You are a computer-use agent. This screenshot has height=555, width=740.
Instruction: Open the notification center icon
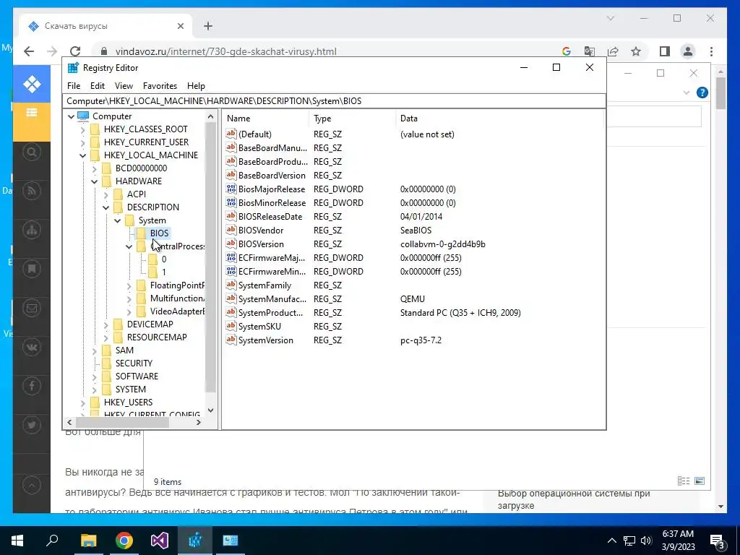(718, 541)
